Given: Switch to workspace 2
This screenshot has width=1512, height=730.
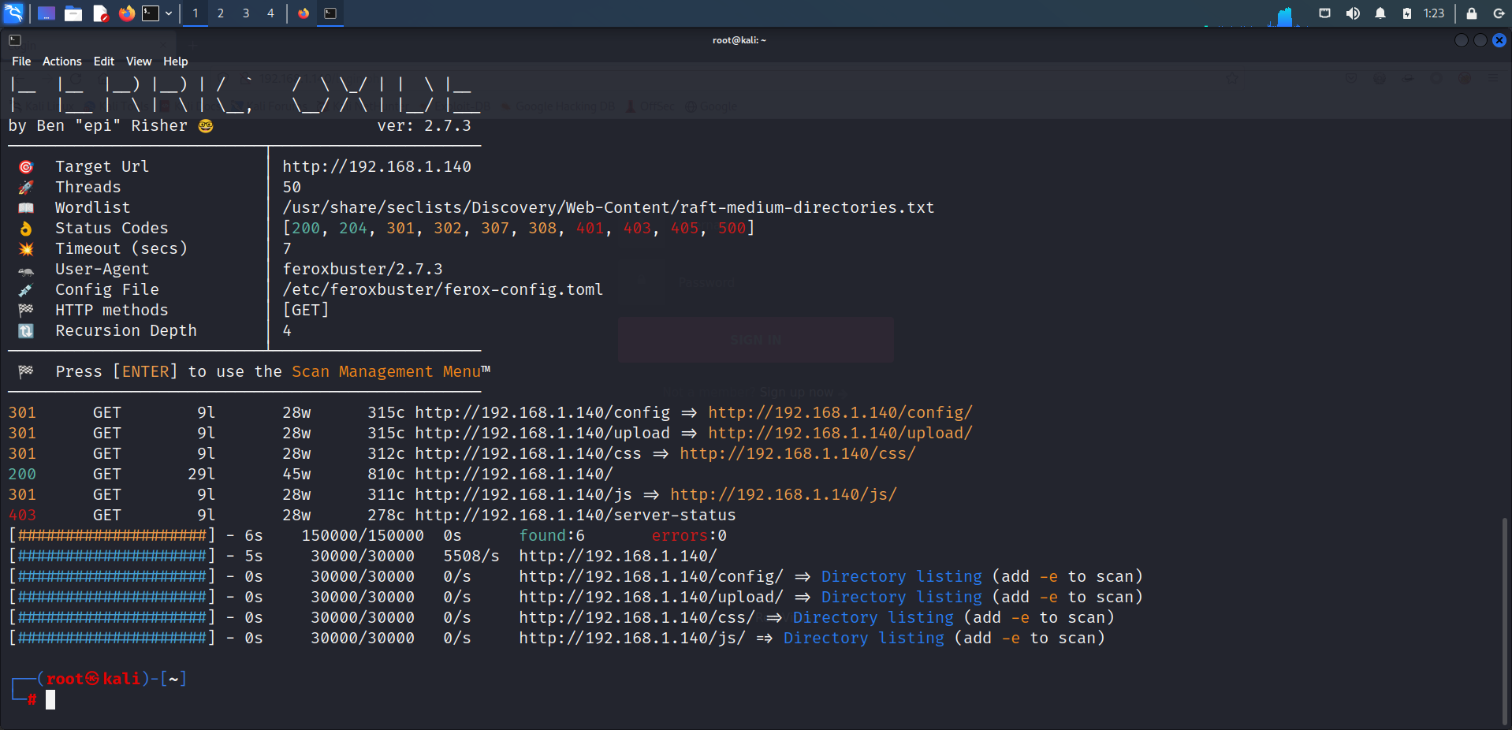Looking at the screenshot, I should pyautogui.click(x=221, y=13).
